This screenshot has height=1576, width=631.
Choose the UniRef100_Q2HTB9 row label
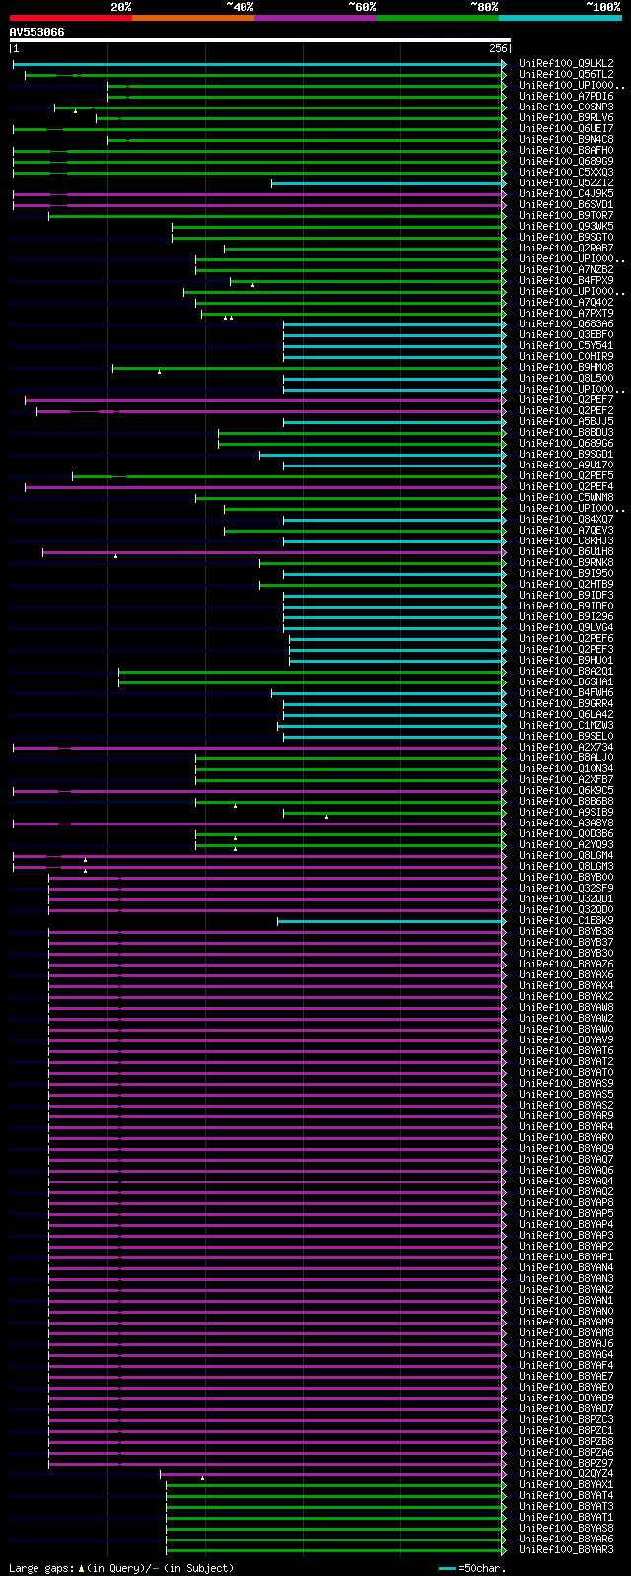pyautogui.click(x=566, y=584)
